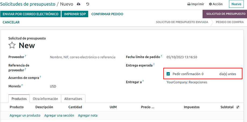The width and height of the screenshot is (247, 122).
Task: Switch to the Alternatives tab
Action: click(x=73, y=99)
